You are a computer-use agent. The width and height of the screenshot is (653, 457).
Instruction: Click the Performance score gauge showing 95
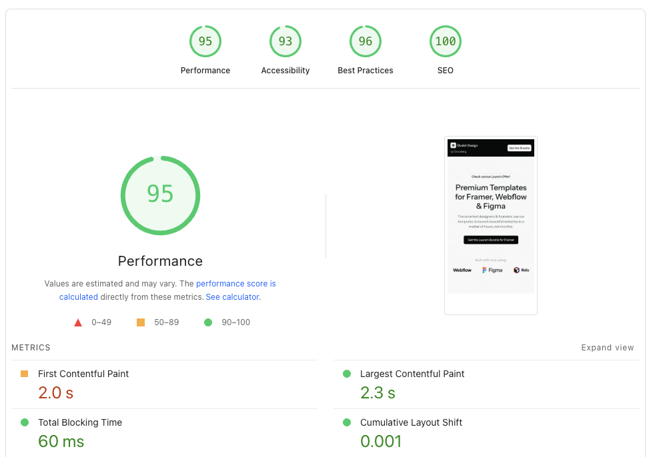click(x=205, y=41)
